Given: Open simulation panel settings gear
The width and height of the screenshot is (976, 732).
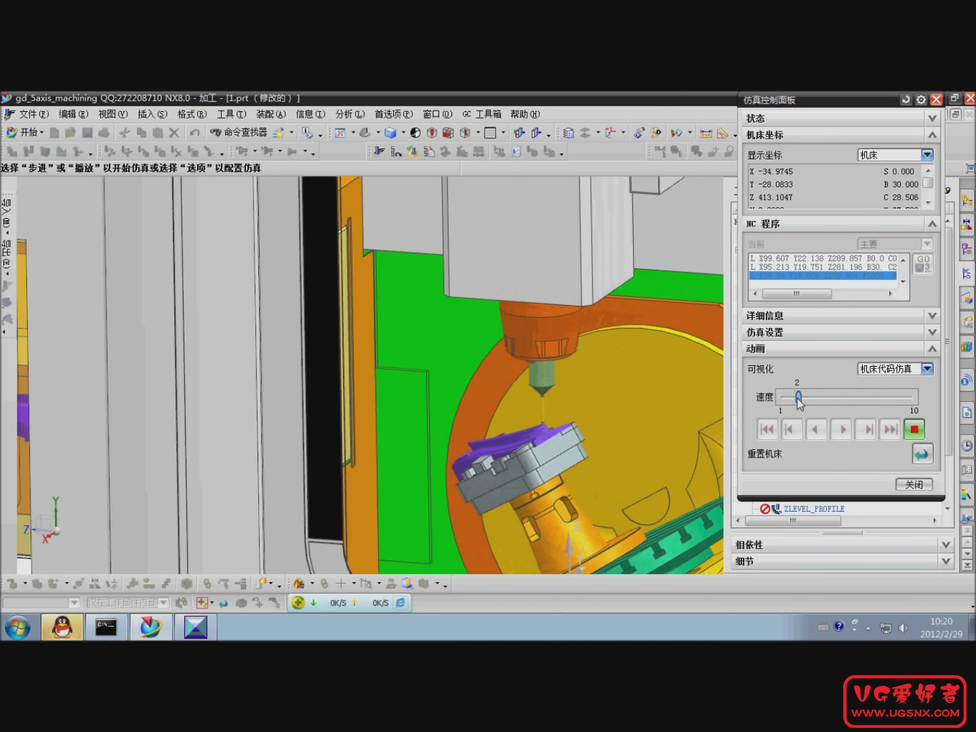Looking at the screenshot, I should [x=921, y=100].
